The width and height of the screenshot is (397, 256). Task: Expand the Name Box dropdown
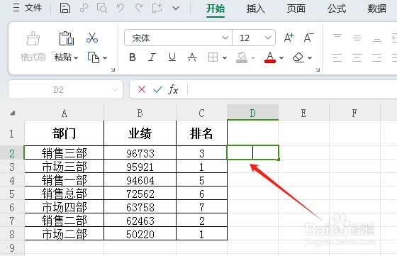115,89
